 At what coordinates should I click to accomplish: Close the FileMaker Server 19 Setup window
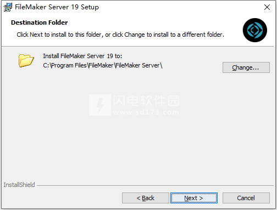tap(267, 7)
